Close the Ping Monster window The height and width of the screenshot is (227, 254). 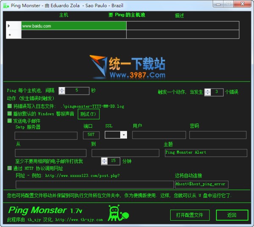click(242, 4)
